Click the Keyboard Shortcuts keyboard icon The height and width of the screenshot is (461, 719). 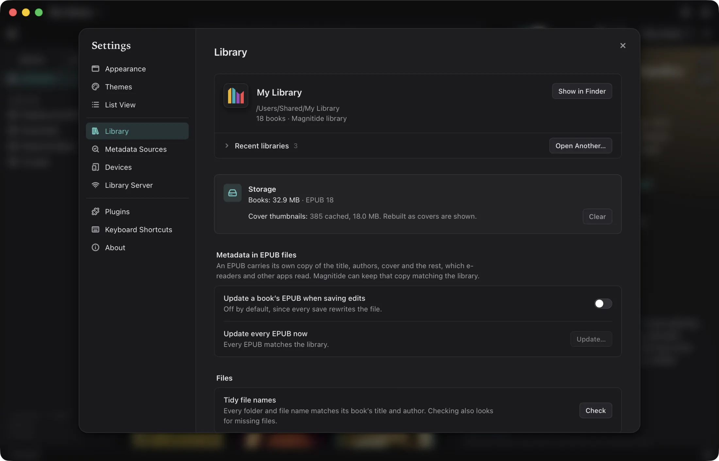pos(95,230)
